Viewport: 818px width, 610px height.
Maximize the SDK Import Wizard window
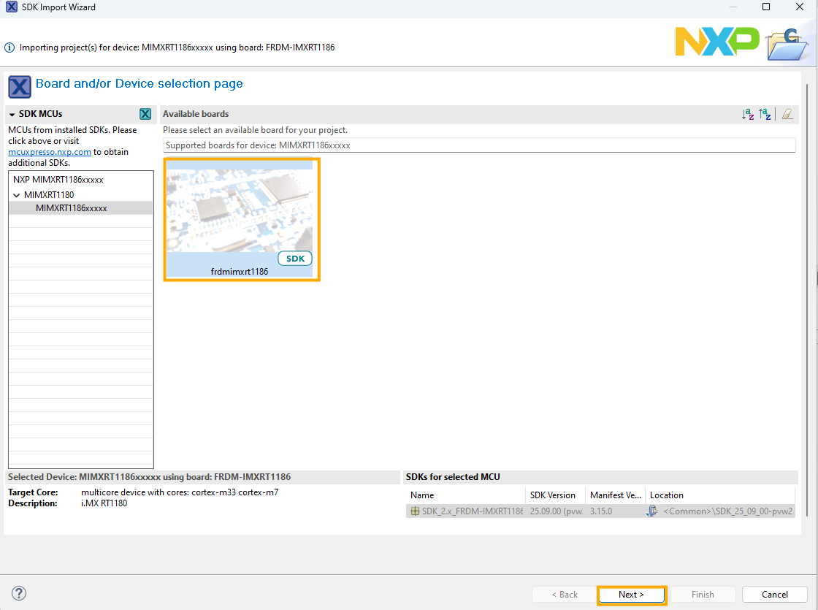pyautogui.click(x=766, y=7)
